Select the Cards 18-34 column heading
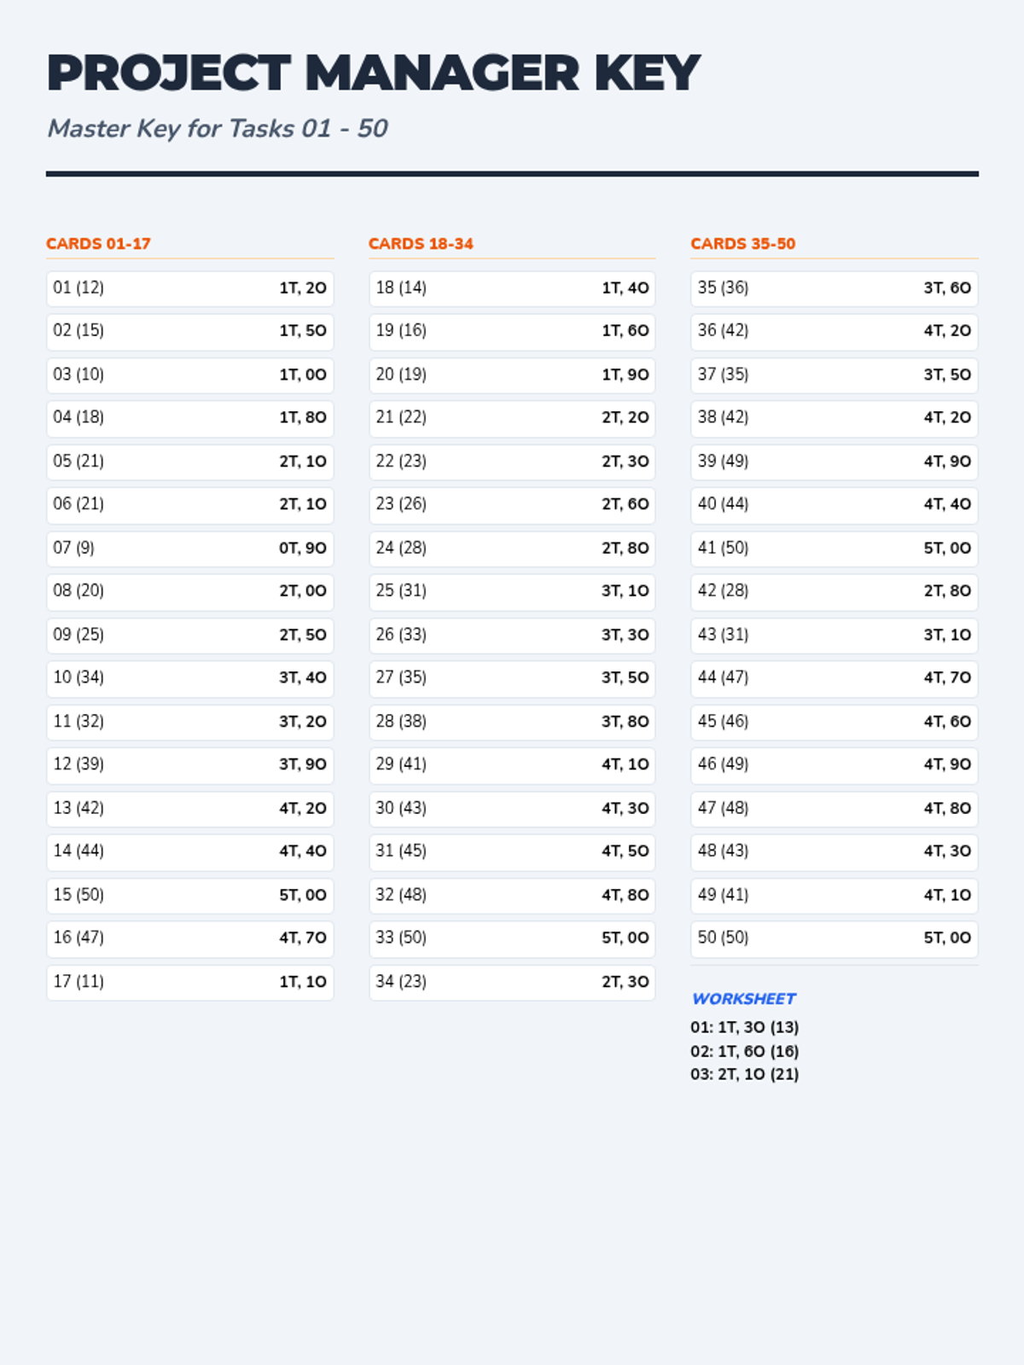The image size is (1024, 1365). 421,244
